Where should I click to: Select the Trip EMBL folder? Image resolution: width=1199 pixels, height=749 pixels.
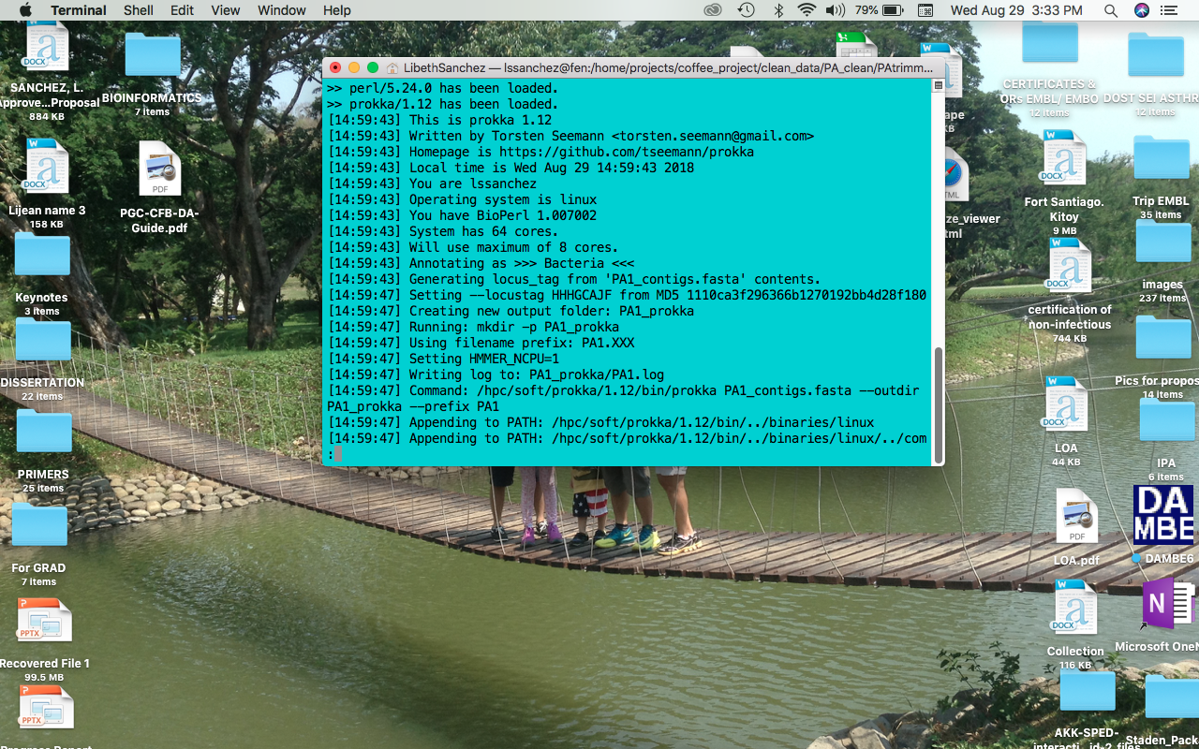click(1162, 158)
